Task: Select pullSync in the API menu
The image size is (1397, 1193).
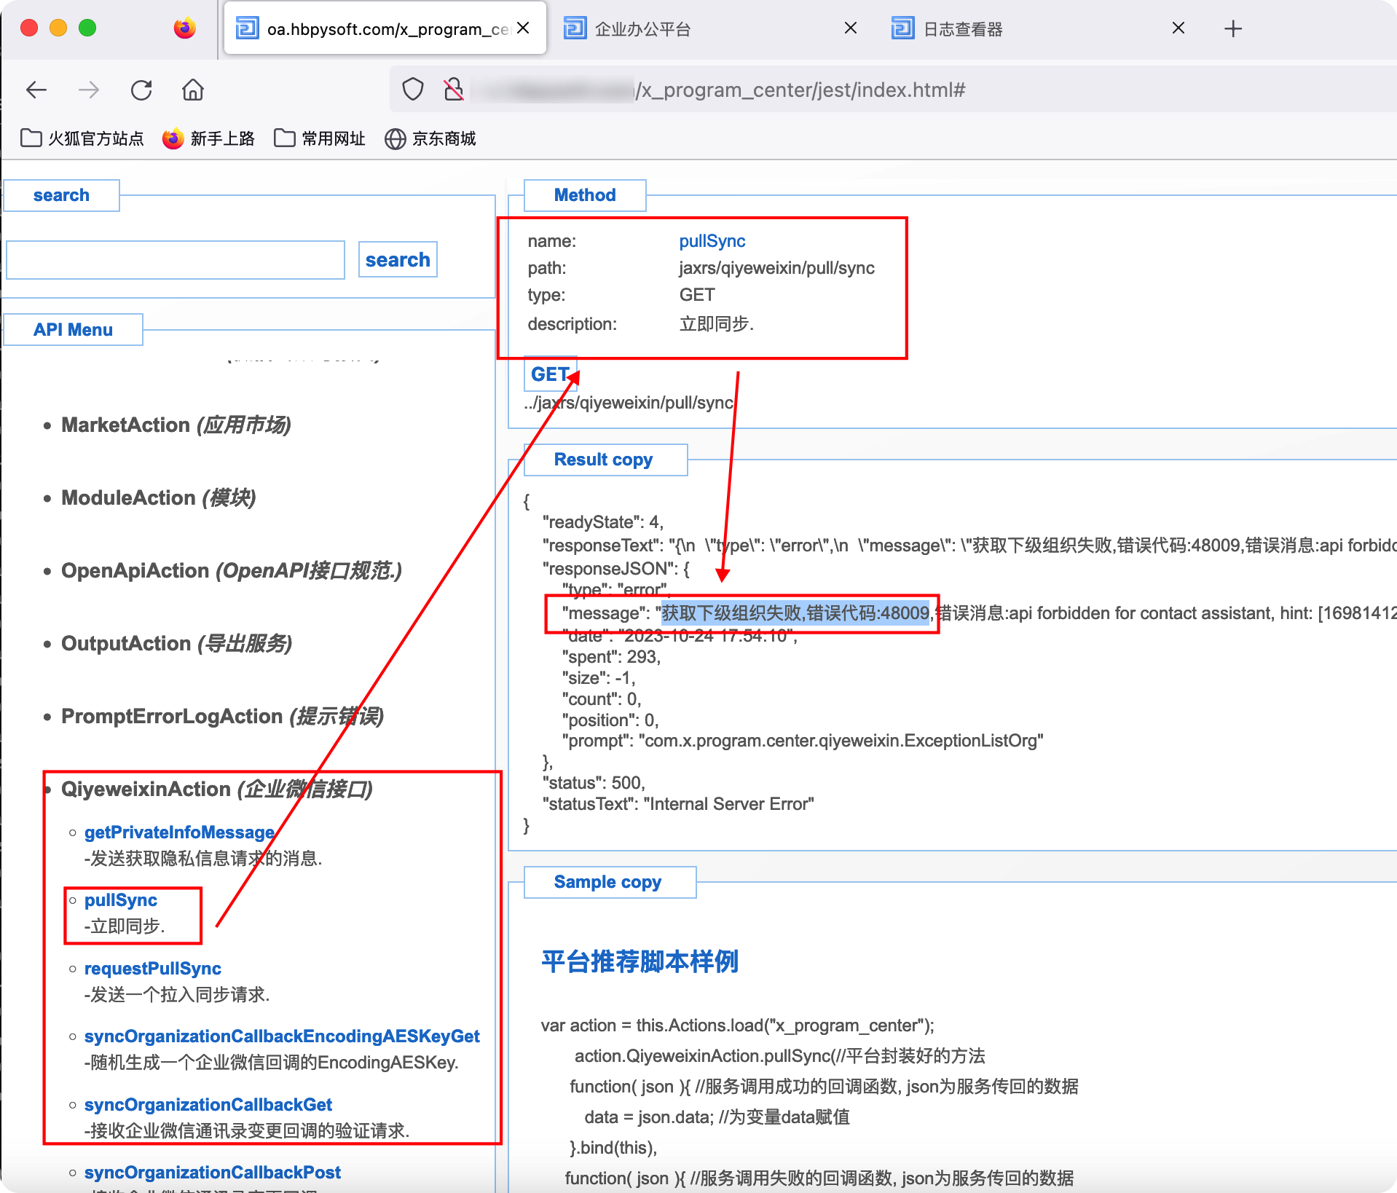Action: (121, 900)
